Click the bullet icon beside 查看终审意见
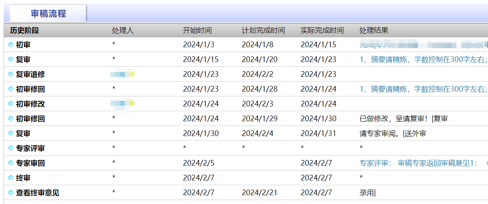 [11, 193]
